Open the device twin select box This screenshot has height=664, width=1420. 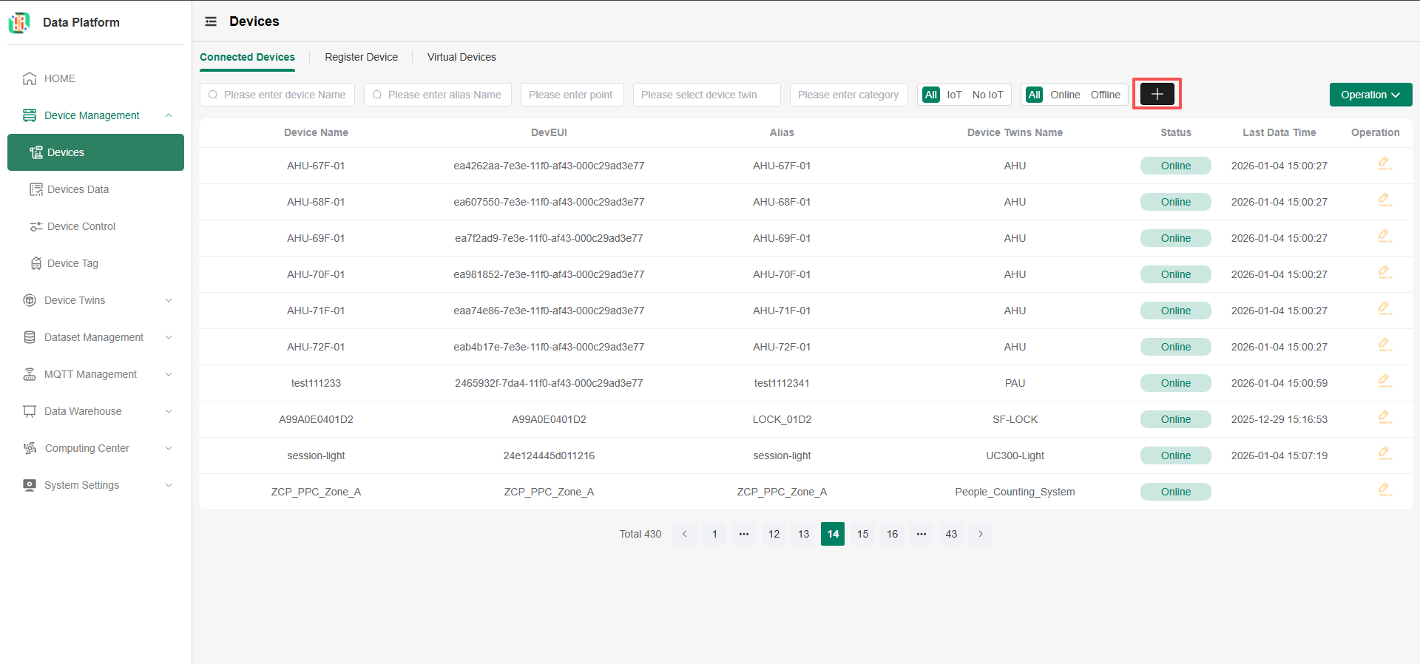[706, 95]
